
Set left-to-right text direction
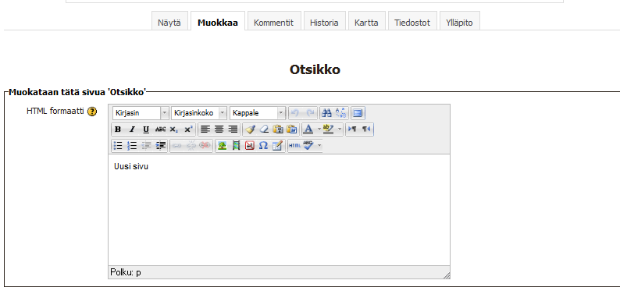coord(352,129)
